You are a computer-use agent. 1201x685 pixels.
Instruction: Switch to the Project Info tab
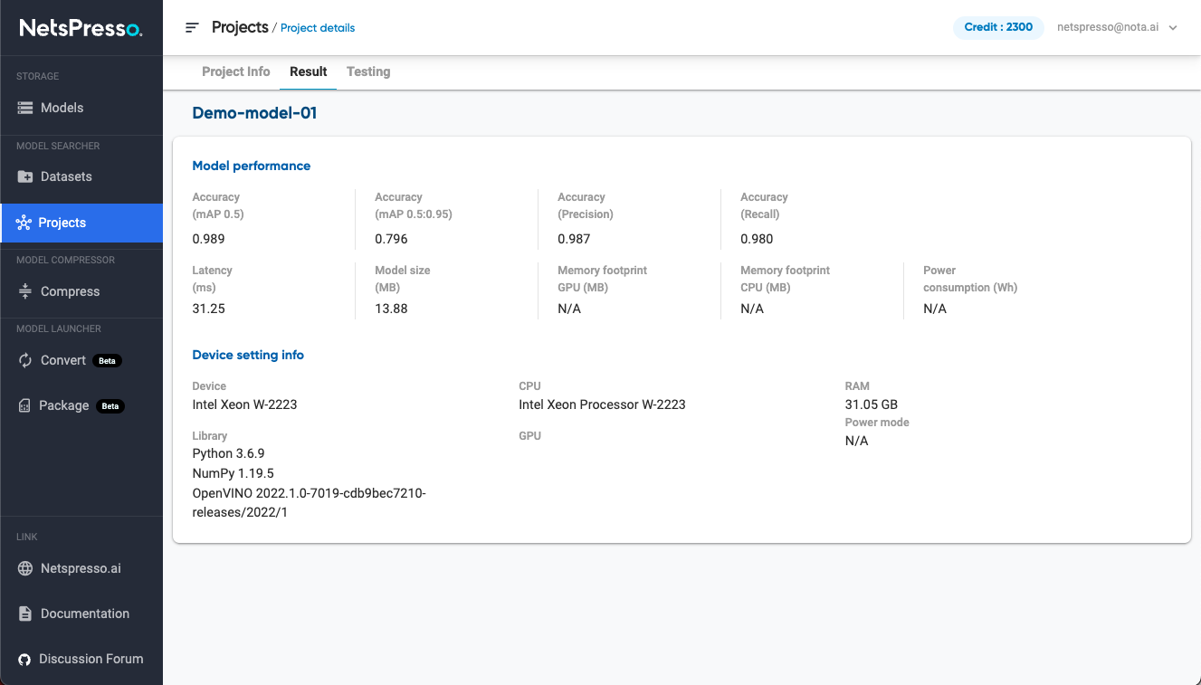click(235, 71)
